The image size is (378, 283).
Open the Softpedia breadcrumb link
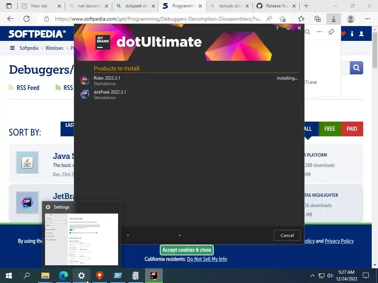click(29, 48)
